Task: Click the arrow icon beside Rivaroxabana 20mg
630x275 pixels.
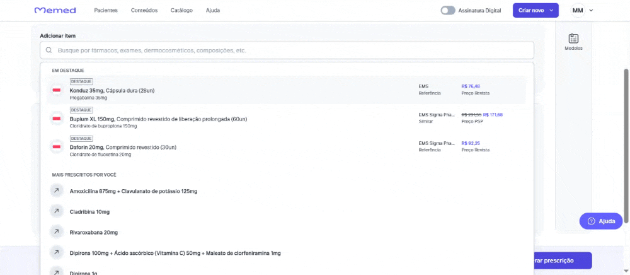Action: pyautogui.click(x=56, y=232)
